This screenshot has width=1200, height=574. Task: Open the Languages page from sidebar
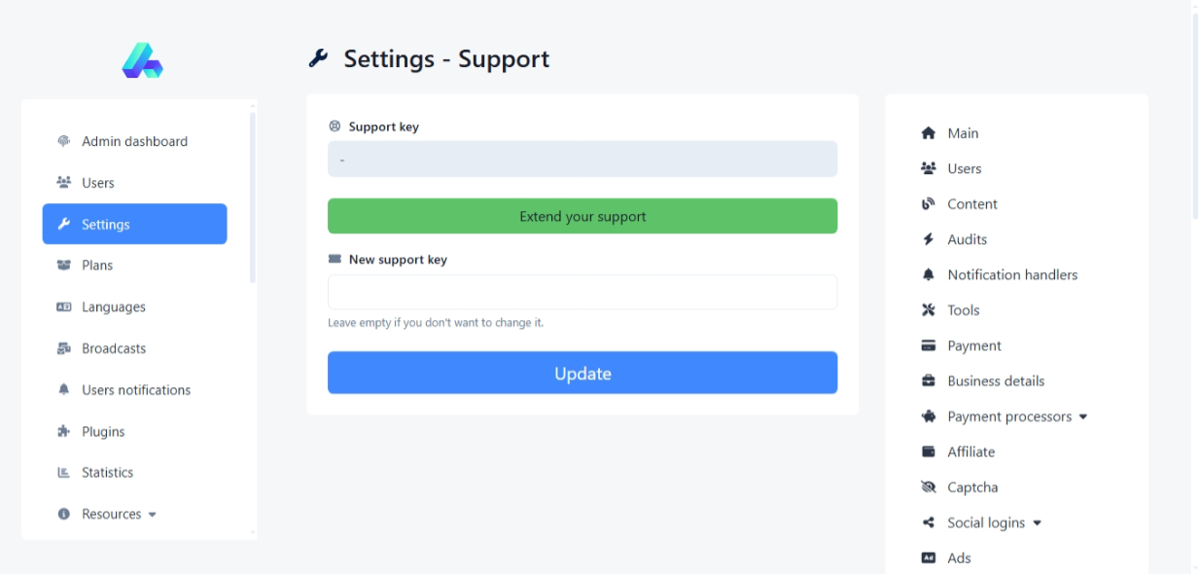click(113, 307)
